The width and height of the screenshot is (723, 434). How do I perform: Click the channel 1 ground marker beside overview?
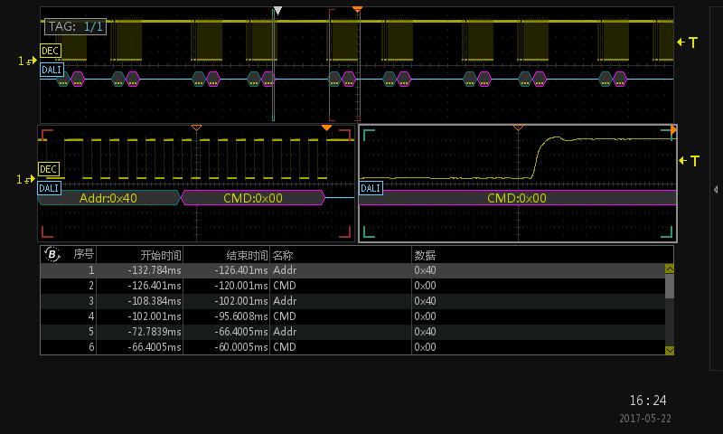click(27, 61)
